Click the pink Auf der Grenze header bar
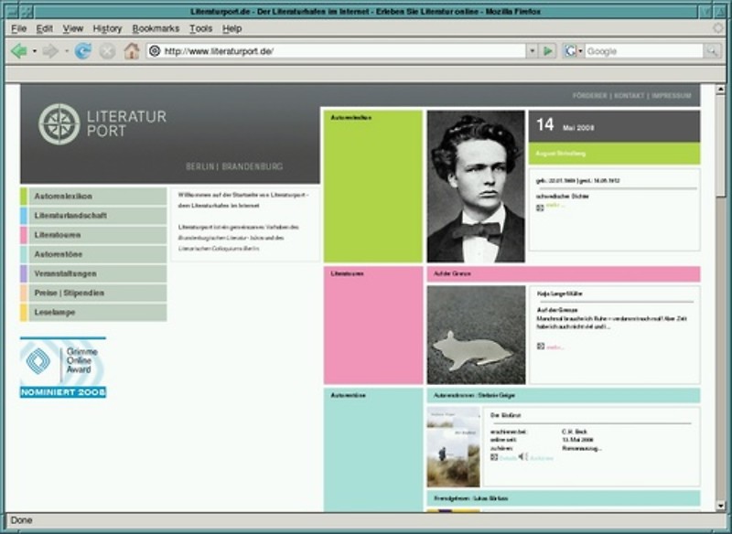This screenshot has width=732, height=534. [x=564, y=274]
